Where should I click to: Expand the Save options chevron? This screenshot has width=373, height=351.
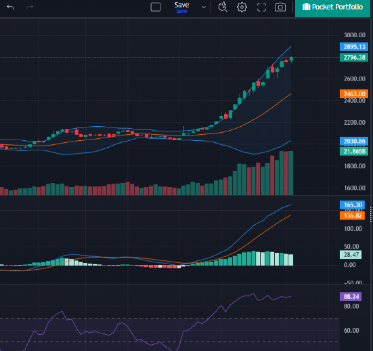[204, 7]
